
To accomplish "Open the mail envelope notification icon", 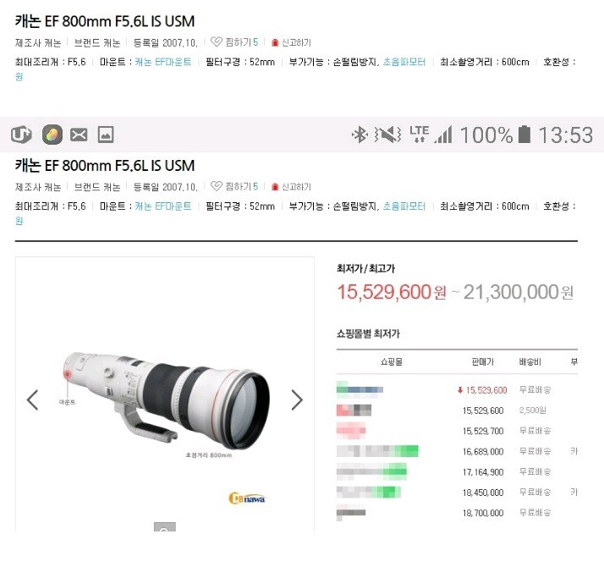I will (79, 135).
